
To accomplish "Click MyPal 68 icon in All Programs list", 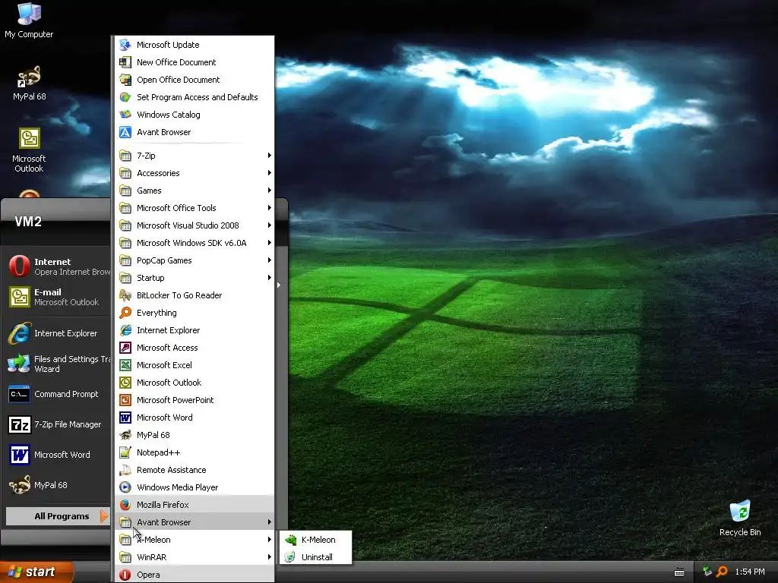I will coord(125,435).
